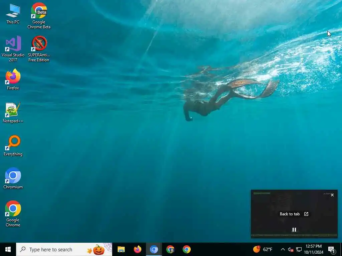Show hidden system tray icons
Viewport: 342px width, 256px height.
pos(283,249)
